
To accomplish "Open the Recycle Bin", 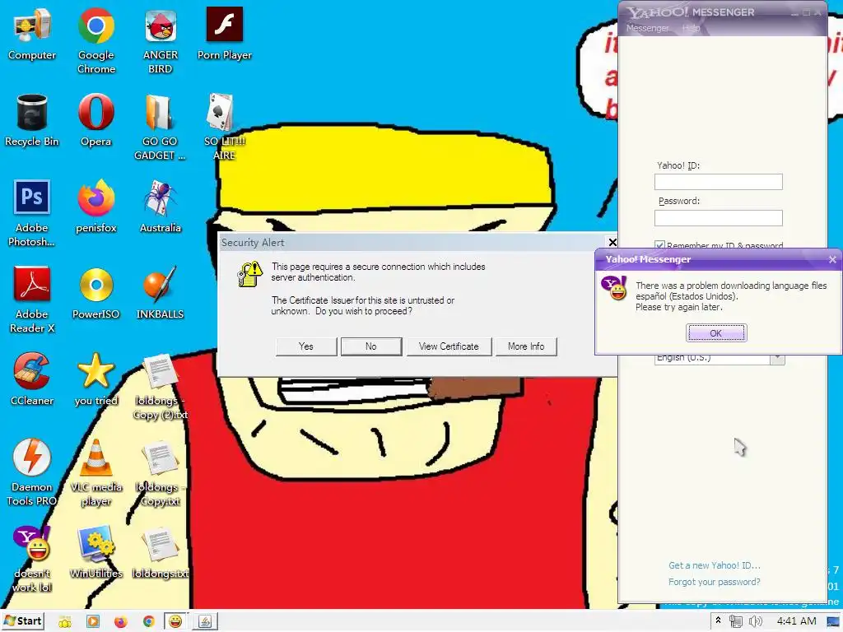I will tap(32, 120).
